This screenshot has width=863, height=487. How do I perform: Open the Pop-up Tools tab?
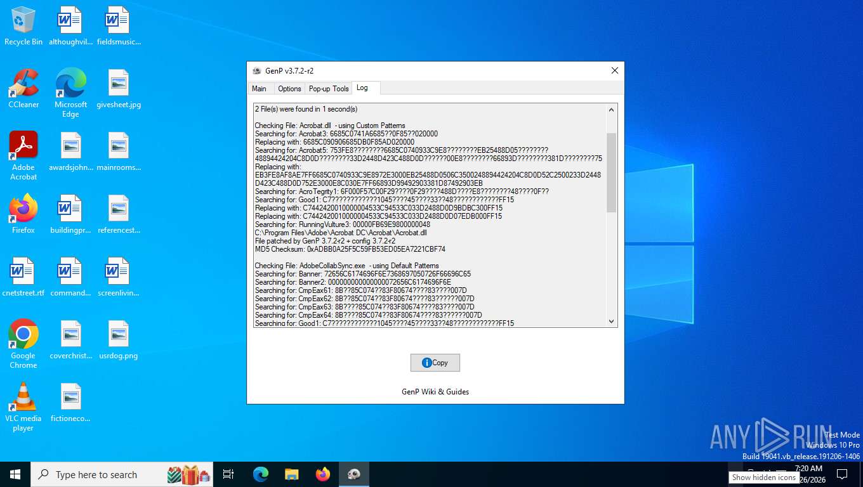pos(329,89)
